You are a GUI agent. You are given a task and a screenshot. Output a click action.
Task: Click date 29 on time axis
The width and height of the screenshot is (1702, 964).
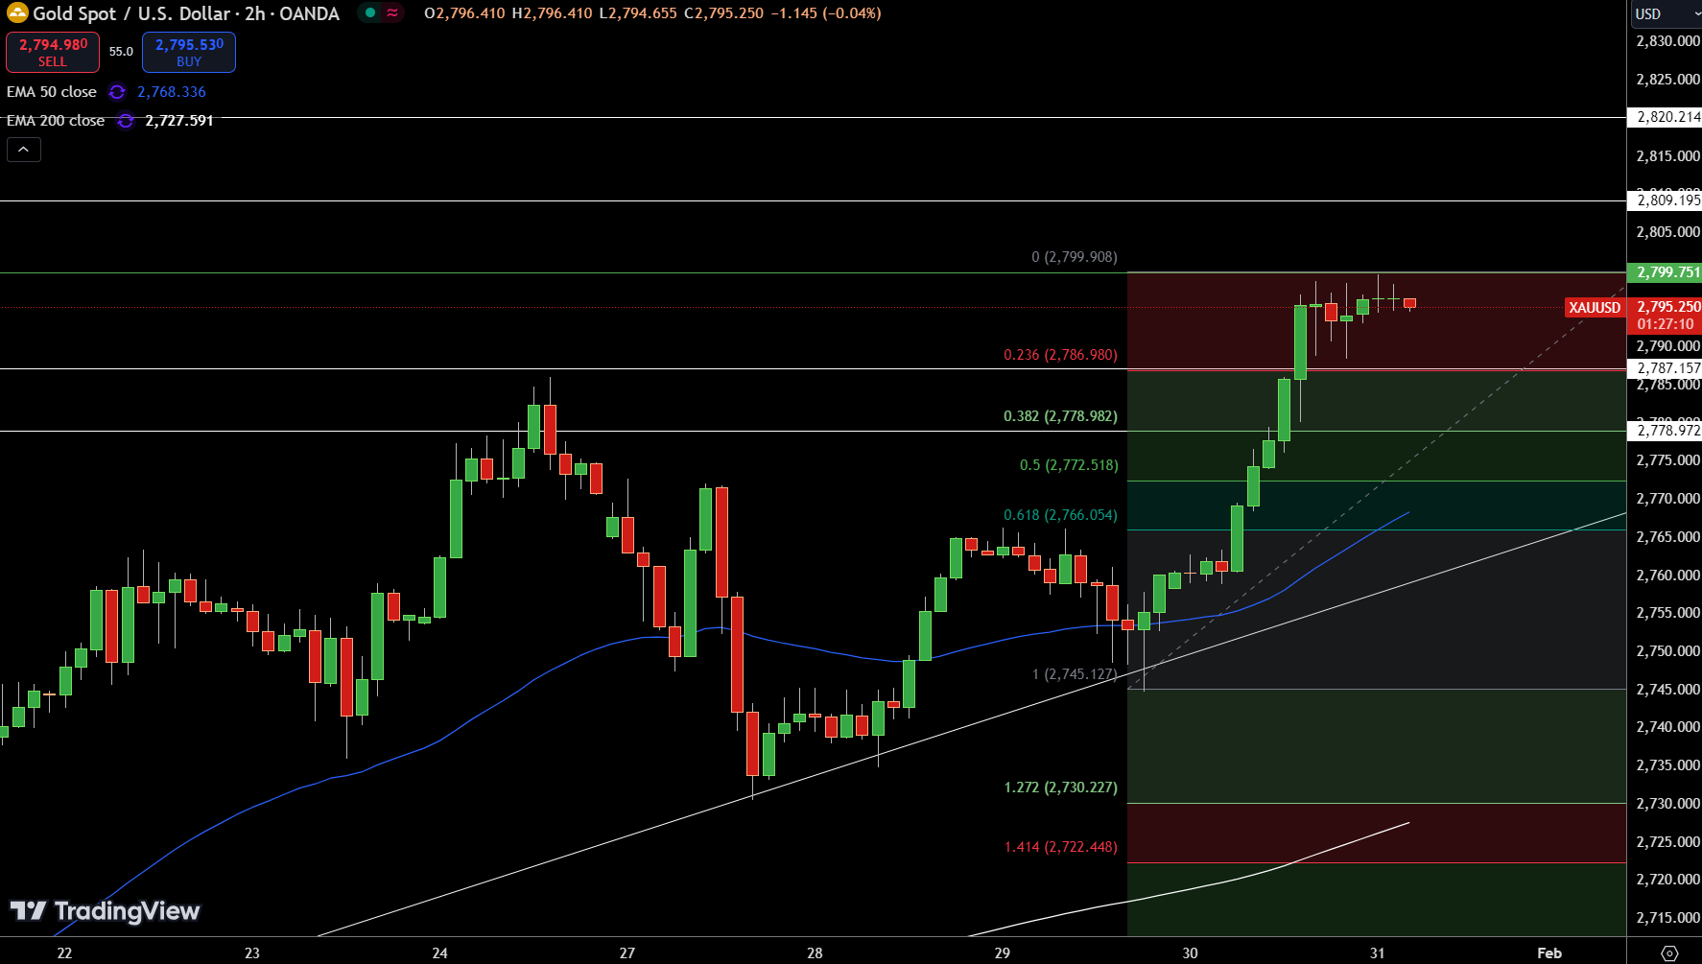tap(1002, 952)
